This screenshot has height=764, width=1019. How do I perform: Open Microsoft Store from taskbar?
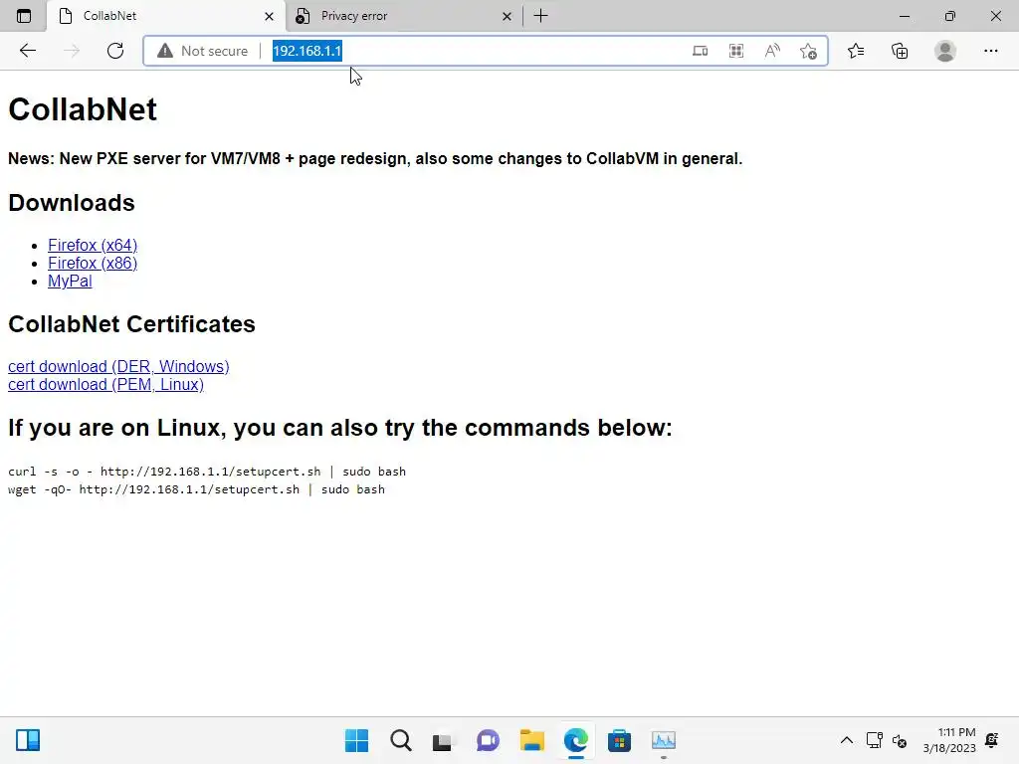click(x=619, y=740)
